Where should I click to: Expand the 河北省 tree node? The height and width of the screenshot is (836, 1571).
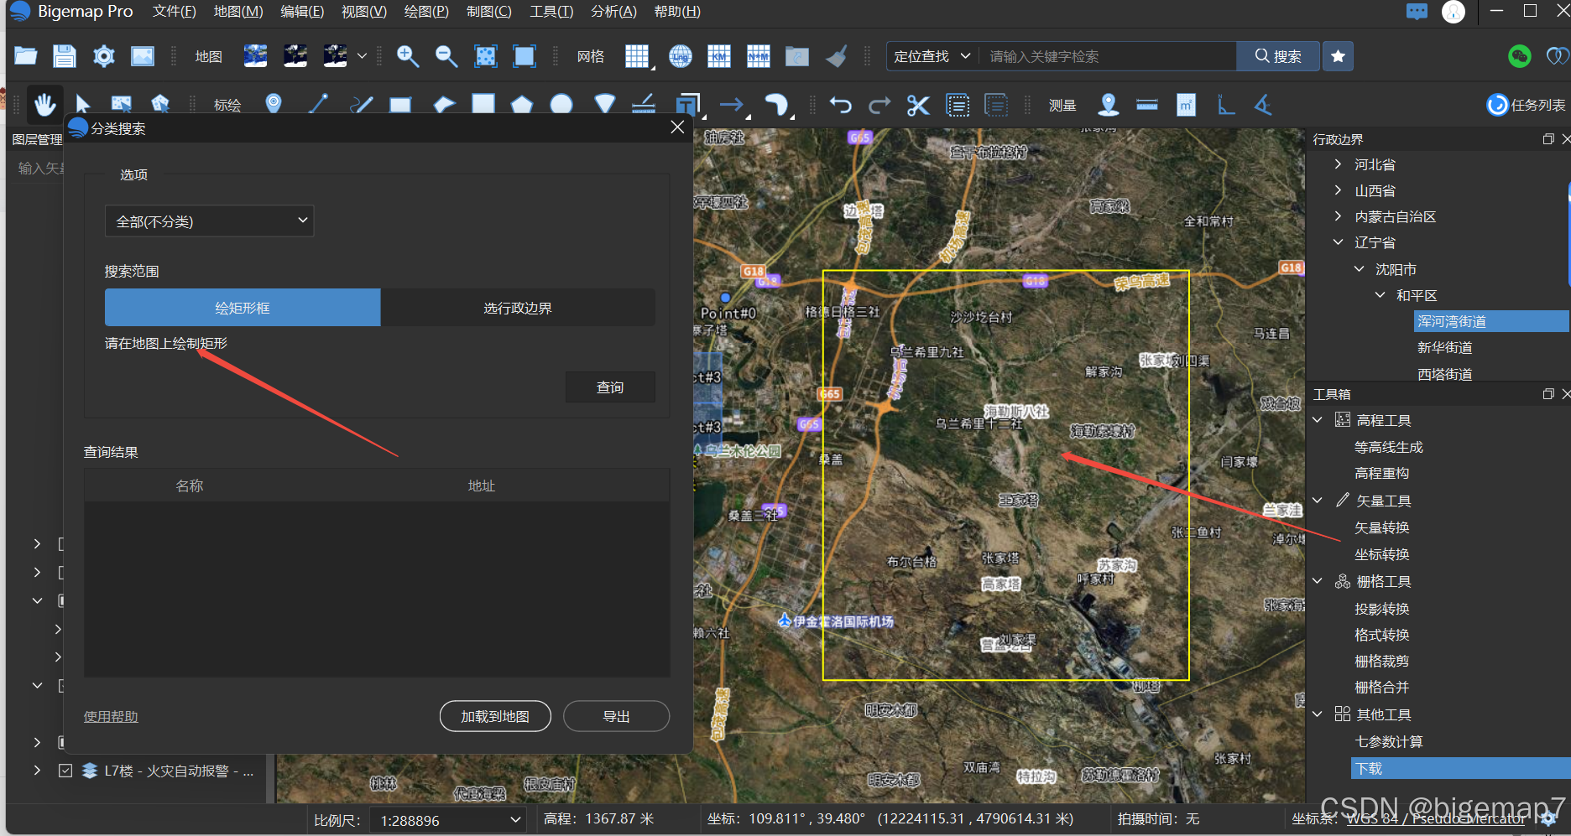1338,164
